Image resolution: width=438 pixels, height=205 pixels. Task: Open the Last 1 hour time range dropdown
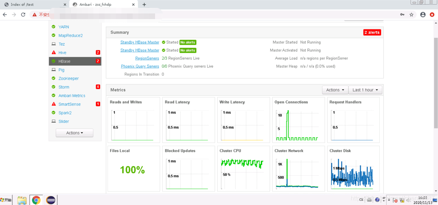pyautogui.click(x=365, y=90)
